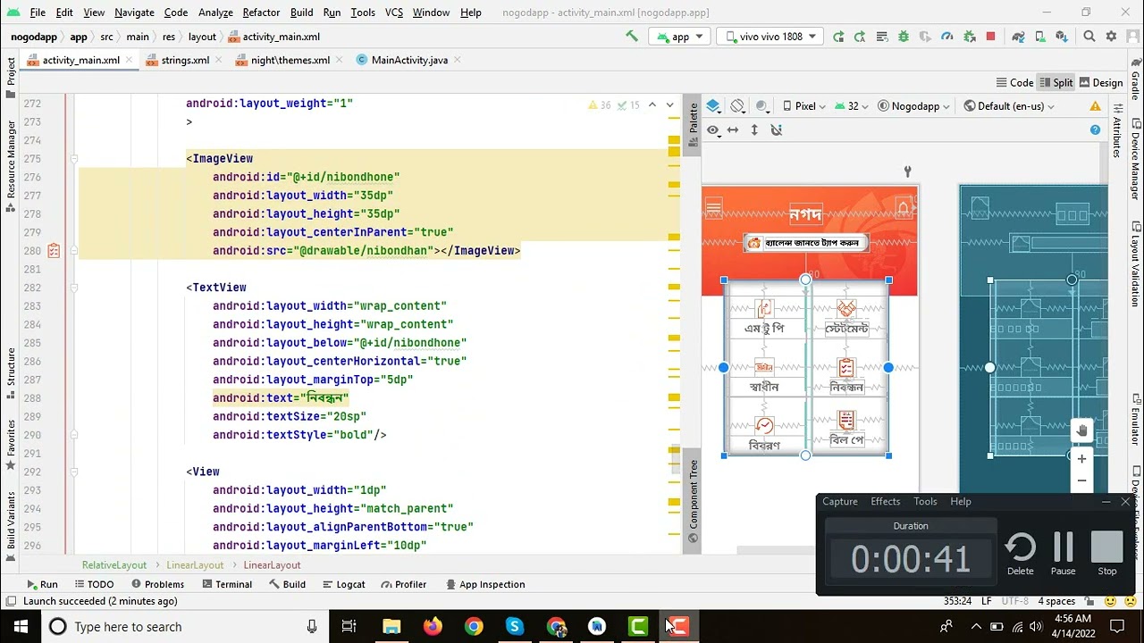Toggle the autoconnect magnet icon
Image resolution: width=1144 pixels, height=643 pixels.
776,129
